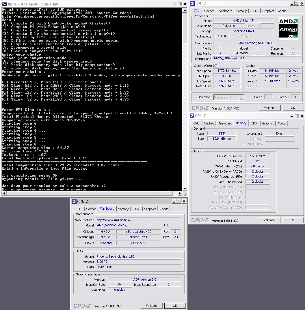Click the mainboard Model field AN7 (nVidia-nForce2)
The height and width of the screenshot is (310, 305).
(123, 225)
